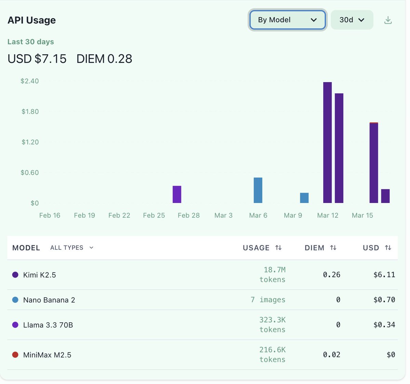410x384 pixels.
Task: Click the Last 30 days label
Action: (31, 42)
